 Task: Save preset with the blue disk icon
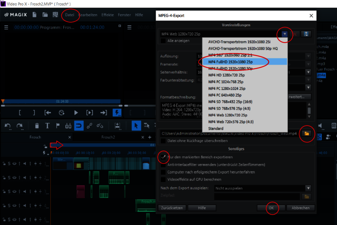pyautogui.click(x=306, y=34)
